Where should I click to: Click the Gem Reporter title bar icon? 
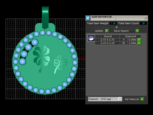[x=88, y=18]
